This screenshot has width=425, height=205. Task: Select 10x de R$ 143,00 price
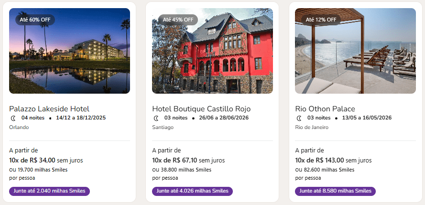(319, 160)
